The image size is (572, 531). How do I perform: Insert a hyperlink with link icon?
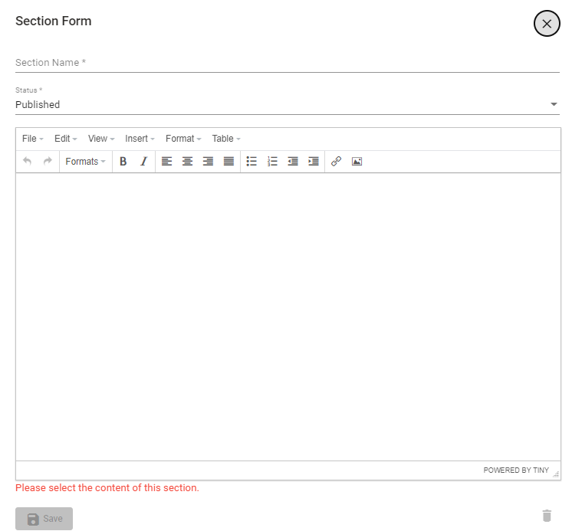(337, 162)
